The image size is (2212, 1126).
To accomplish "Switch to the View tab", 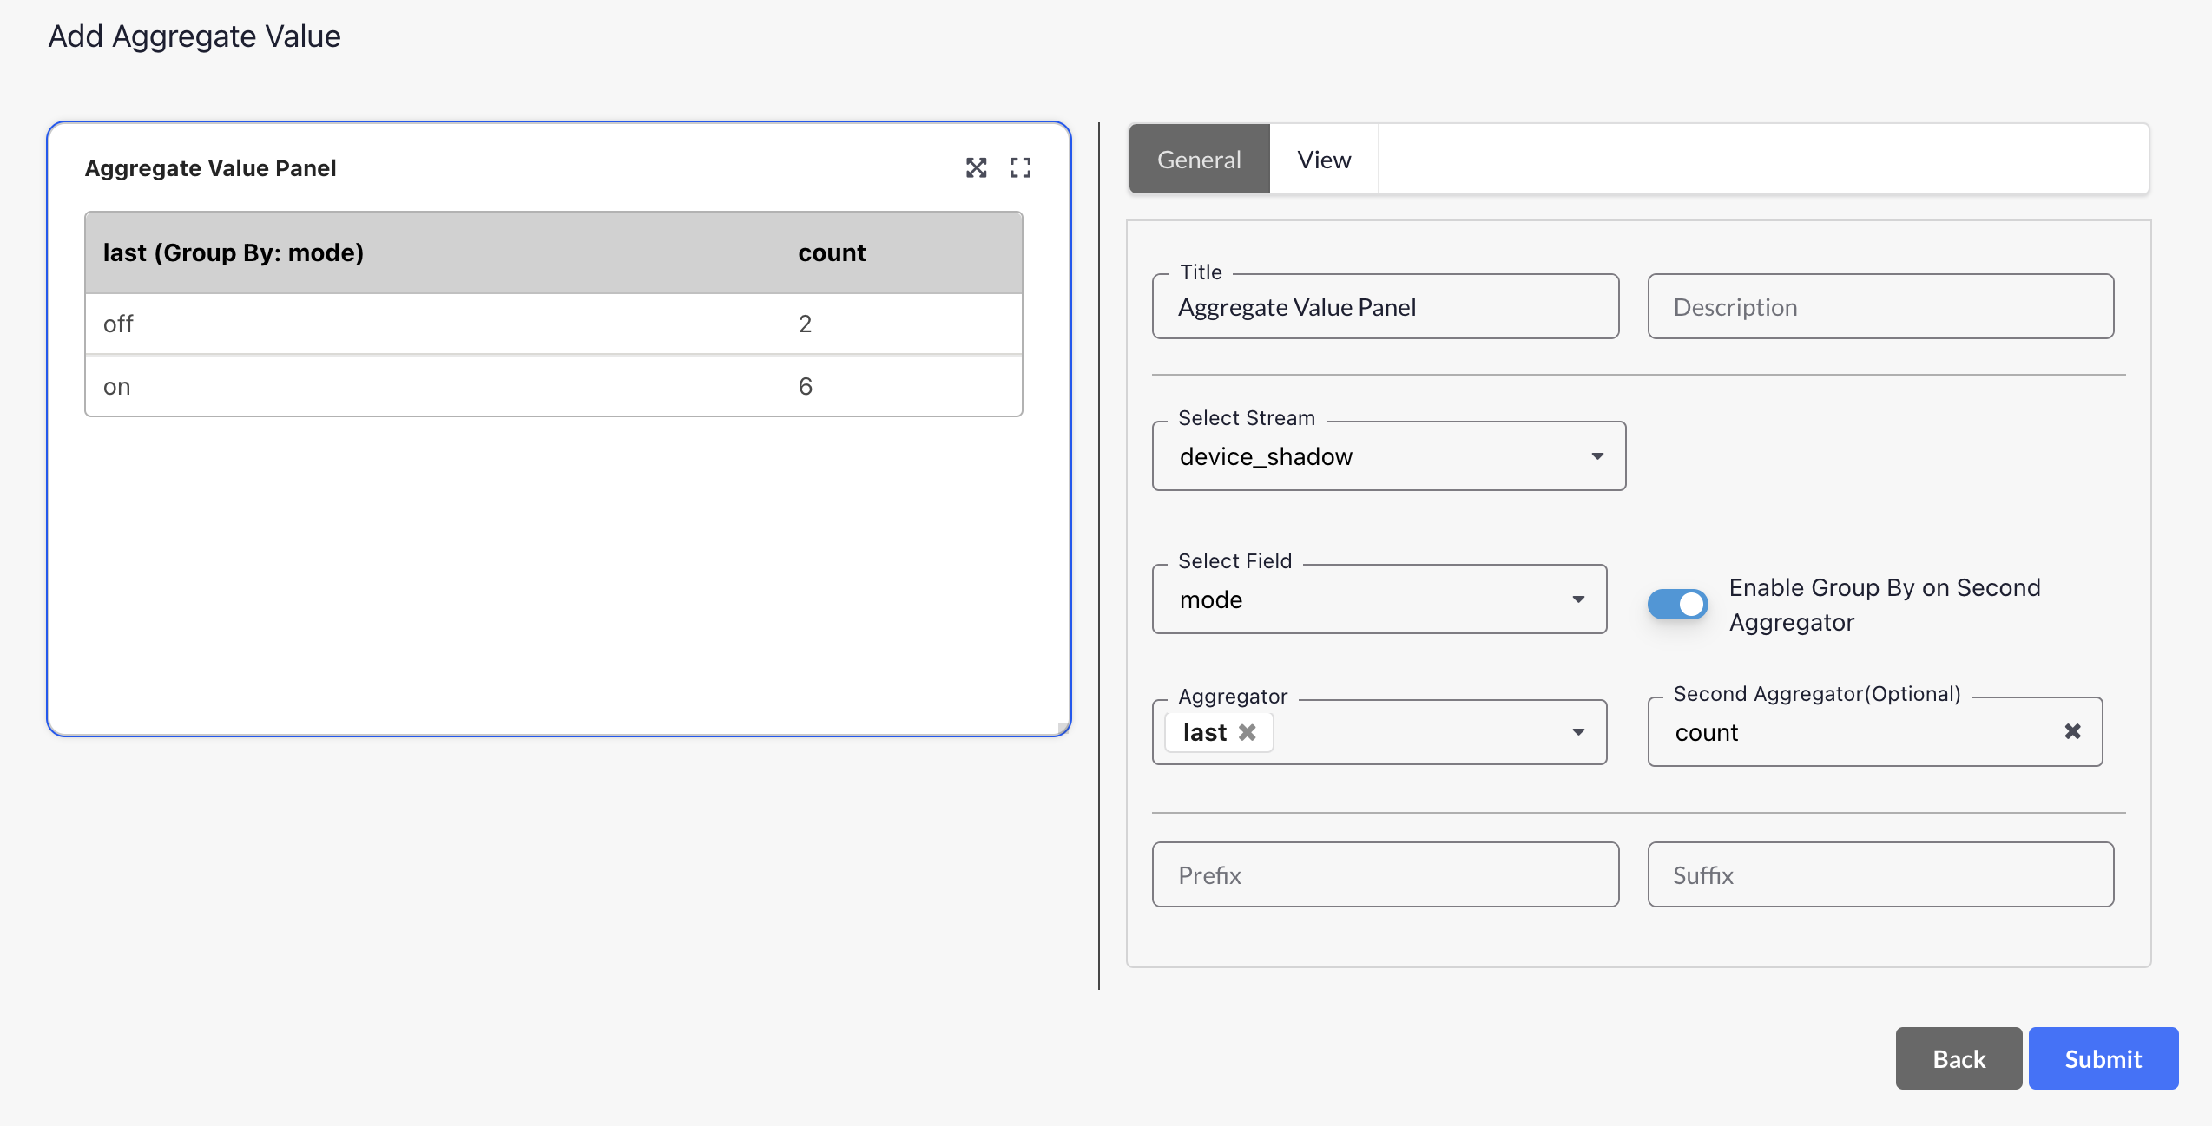I will [1323, 160].
